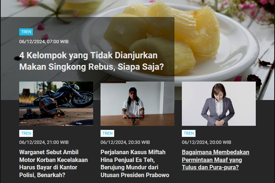Click the bowing woman thumbnail image
Viewport: 275px width, 183px height.
coord(219,104)
